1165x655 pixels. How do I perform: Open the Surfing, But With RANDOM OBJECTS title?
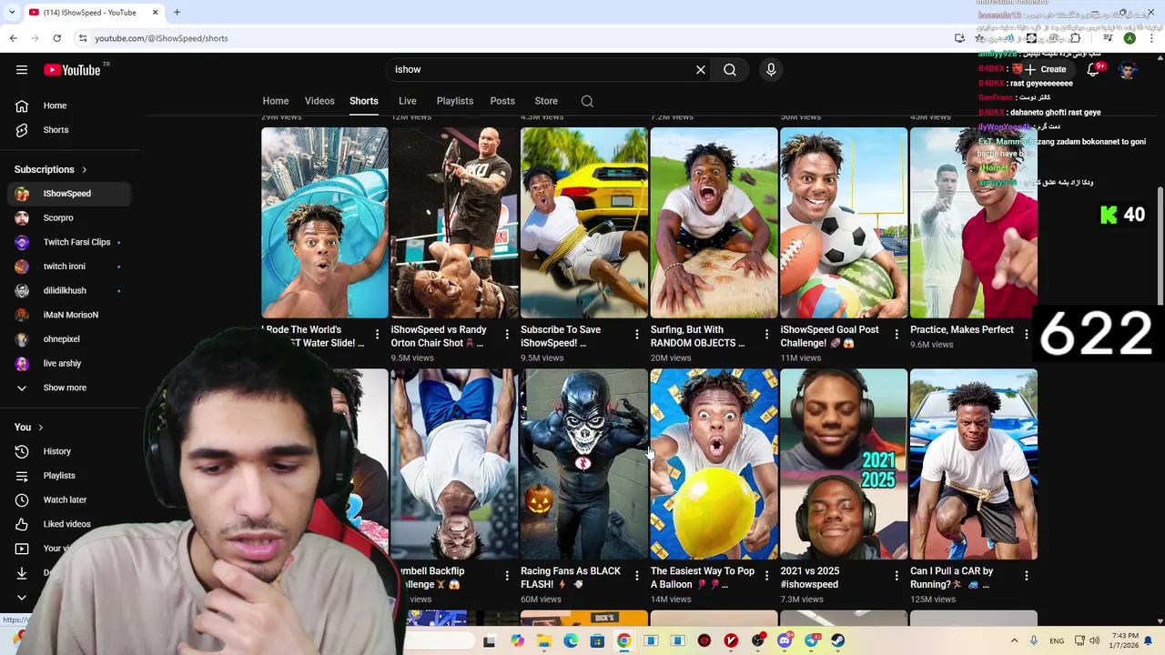tap(697, 337)
